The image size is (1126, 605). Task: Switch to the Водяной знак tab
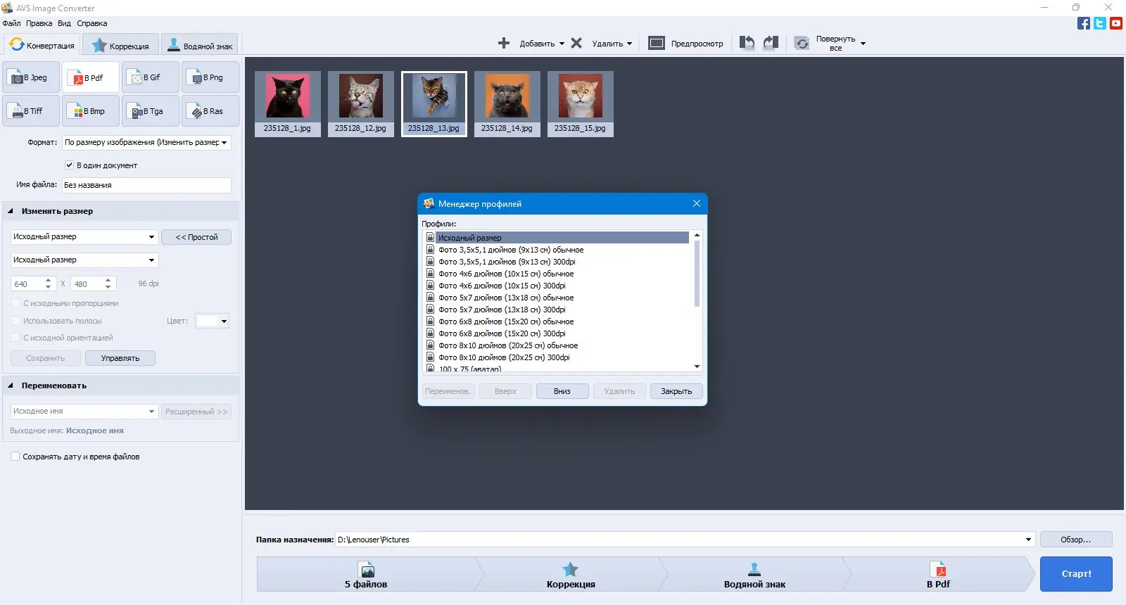(199, 46)
